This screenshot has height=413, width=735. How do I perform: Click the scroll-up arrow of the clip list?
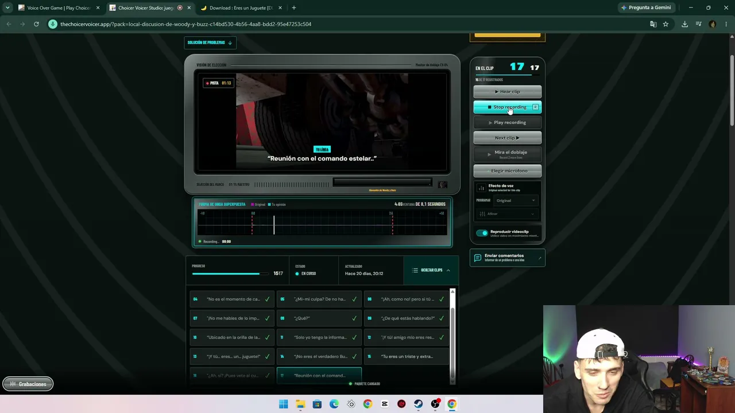tap(452, 293)
